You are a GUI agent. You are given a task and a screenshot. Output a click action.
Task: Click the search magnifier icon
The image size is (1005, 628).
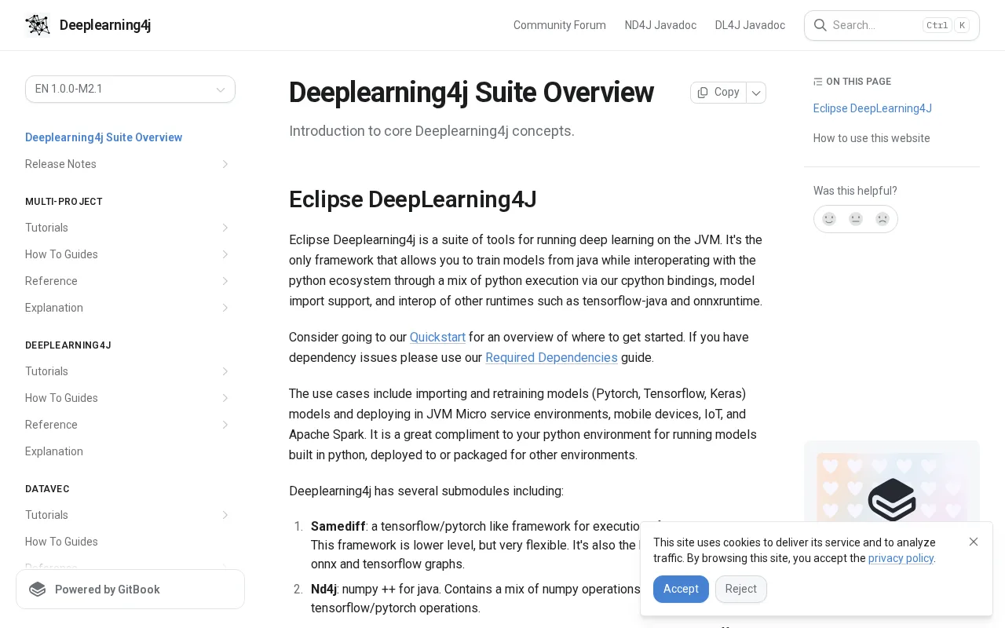[x=820, y=25]
